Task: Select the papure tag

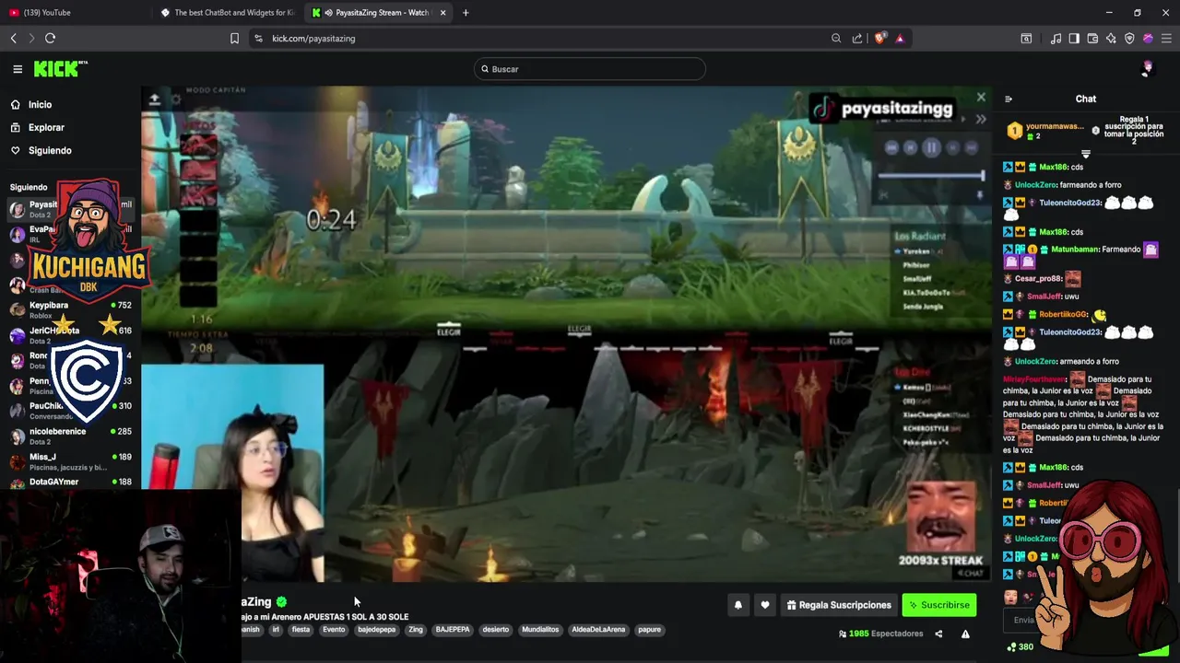Action: (649, 630)
